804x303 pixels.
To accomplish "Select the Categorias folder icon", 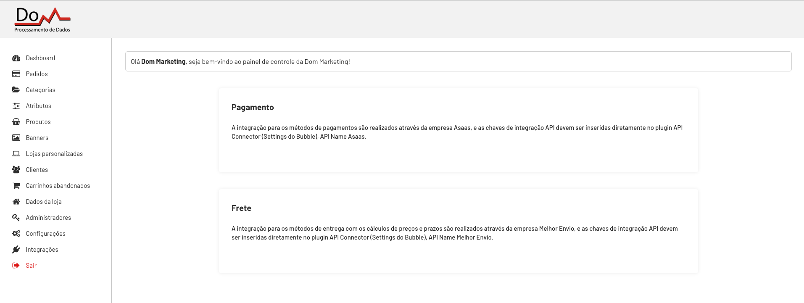I will [16, 90].
